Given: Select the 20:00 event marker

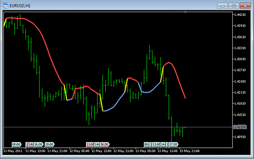Looking at the screenshot, I should point(50,144).
